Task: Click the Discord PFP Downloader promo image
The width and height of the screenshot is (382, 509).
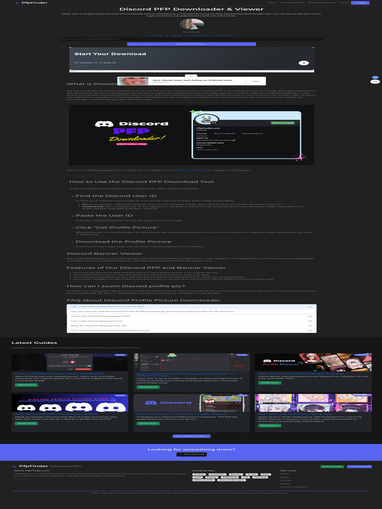Action: pos(191,135)
